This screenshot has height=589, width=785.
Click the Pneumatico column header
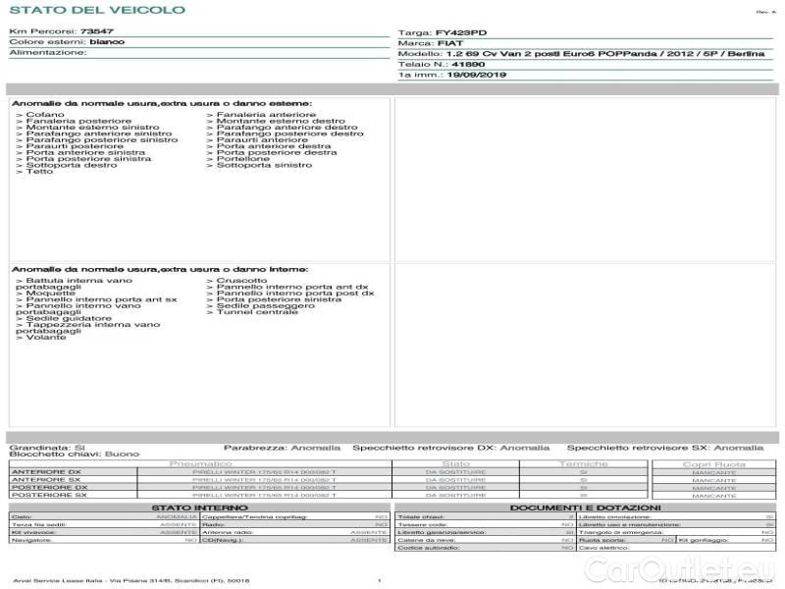[200, 463]
